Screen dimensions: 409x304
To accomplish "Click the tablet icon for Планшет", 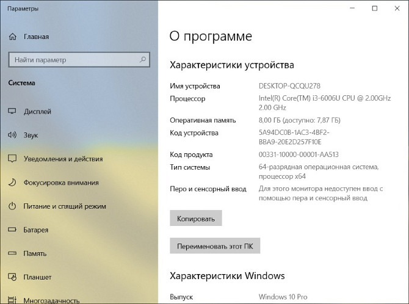I will 12,277.
